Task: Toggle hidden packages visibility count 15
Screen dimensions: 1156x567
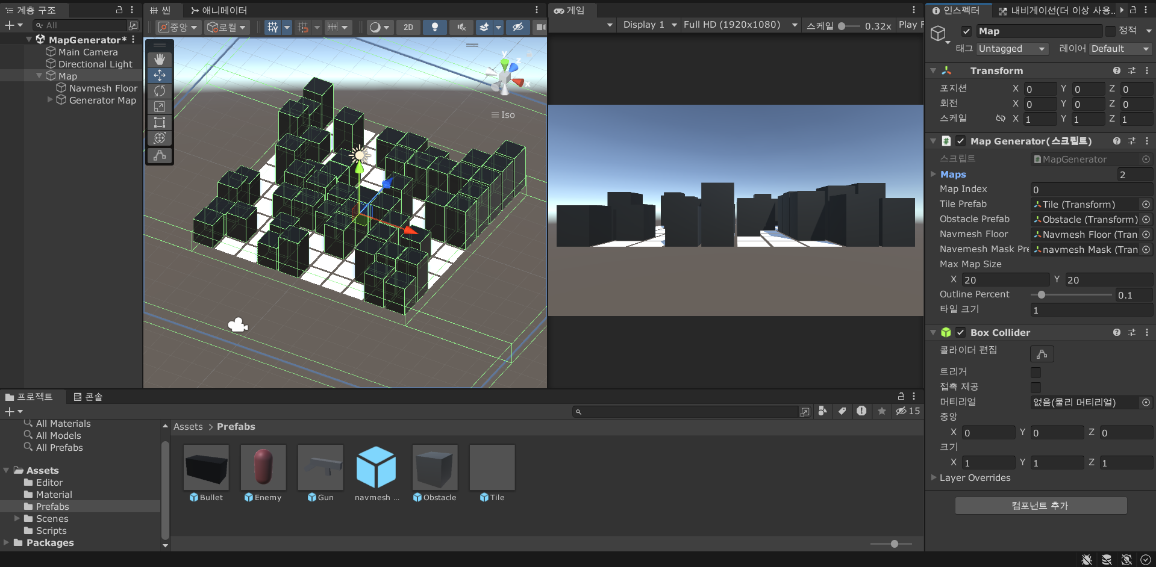Action: pos(908,411)
